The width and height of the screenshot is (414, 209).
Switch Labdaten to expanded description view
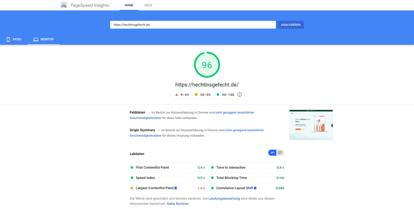[x=280, y=153]
